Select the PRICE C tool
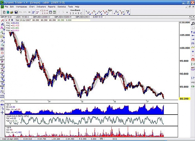Screen dimensions: 195x141 [2, 65]
